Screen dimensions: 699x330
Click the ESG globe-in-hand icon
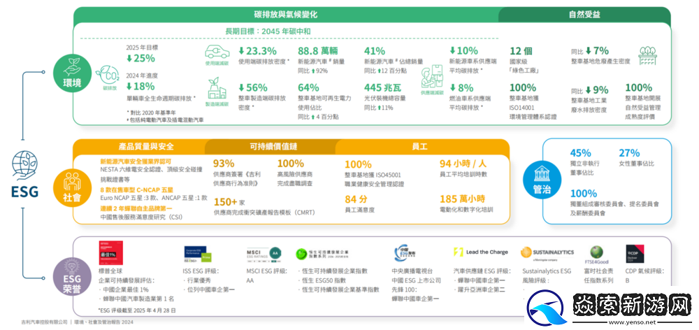25,164
